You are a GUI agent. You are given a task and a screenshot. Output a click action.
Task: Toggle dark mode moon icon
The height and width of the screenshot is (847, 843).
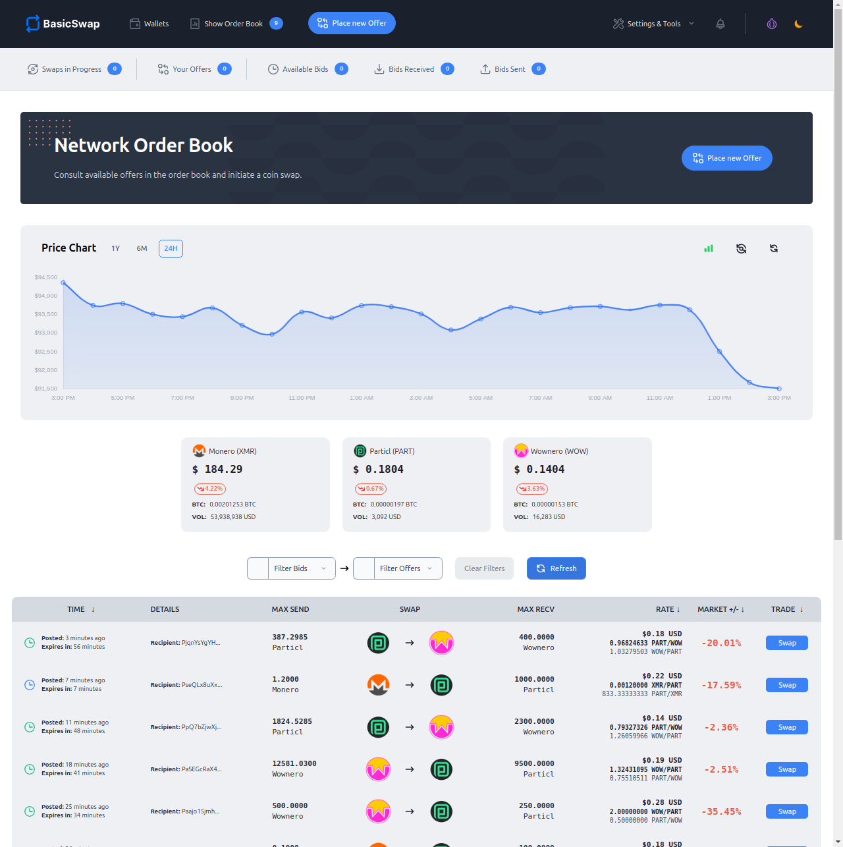coord(798,24)
